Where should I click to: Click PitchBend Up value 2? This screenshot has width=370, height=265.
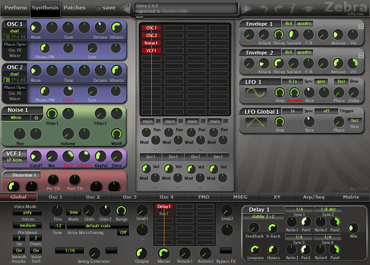(x=19, y=238)
